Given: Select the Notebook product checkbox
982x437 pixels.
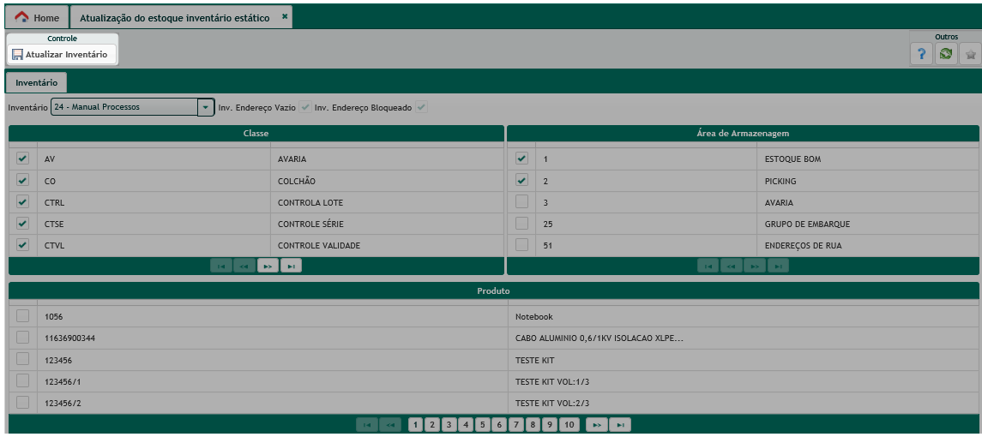Looking at the screenshot, I should [22, 315].
